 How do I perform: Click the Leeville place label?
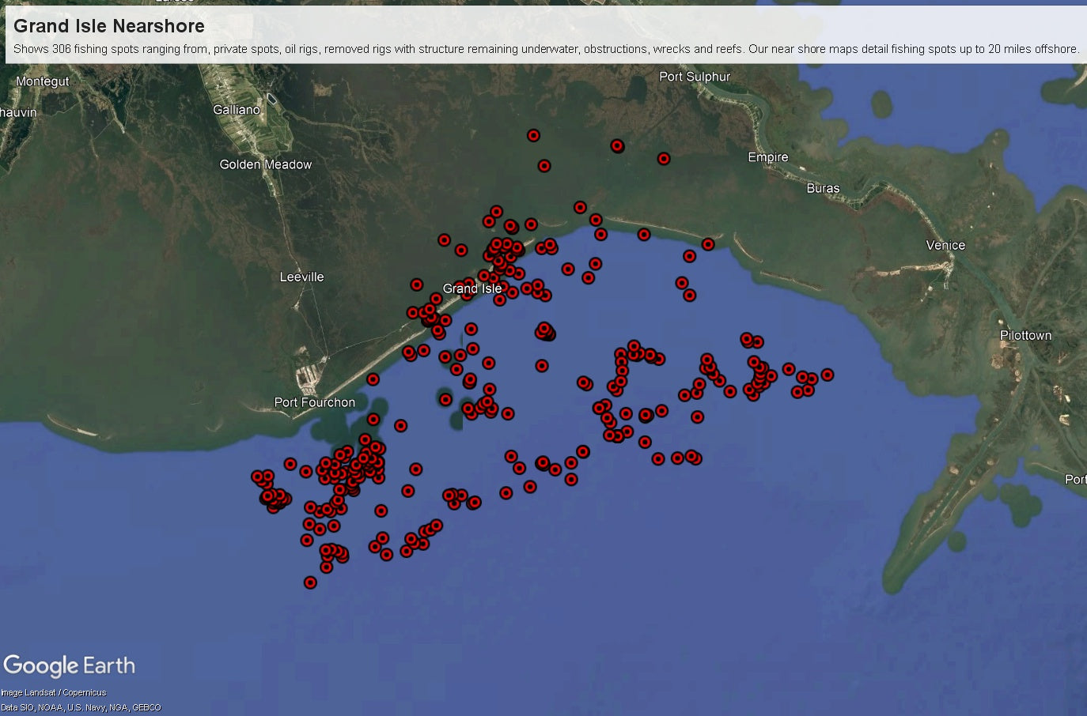303,277
